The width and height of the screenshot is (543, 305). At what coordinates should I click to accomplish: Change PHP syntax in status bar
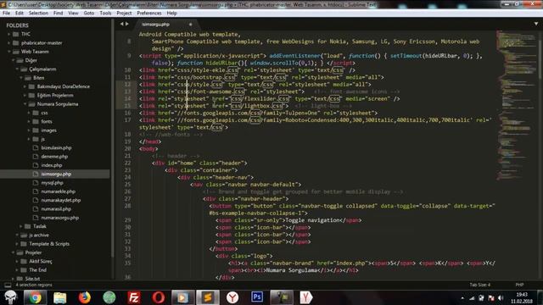pyautogui.click(x=519, y=285)
